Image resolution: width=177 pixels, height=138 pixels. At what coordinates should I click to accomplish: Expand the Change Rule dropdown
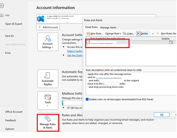tap(113, 34)
